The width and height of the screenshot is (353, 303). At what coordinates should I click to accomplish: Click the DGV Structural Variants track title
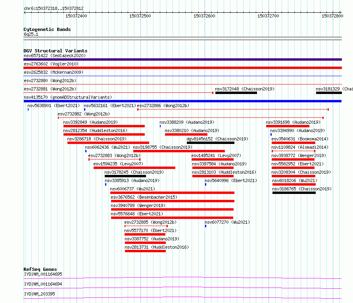[x=56, y=51]
